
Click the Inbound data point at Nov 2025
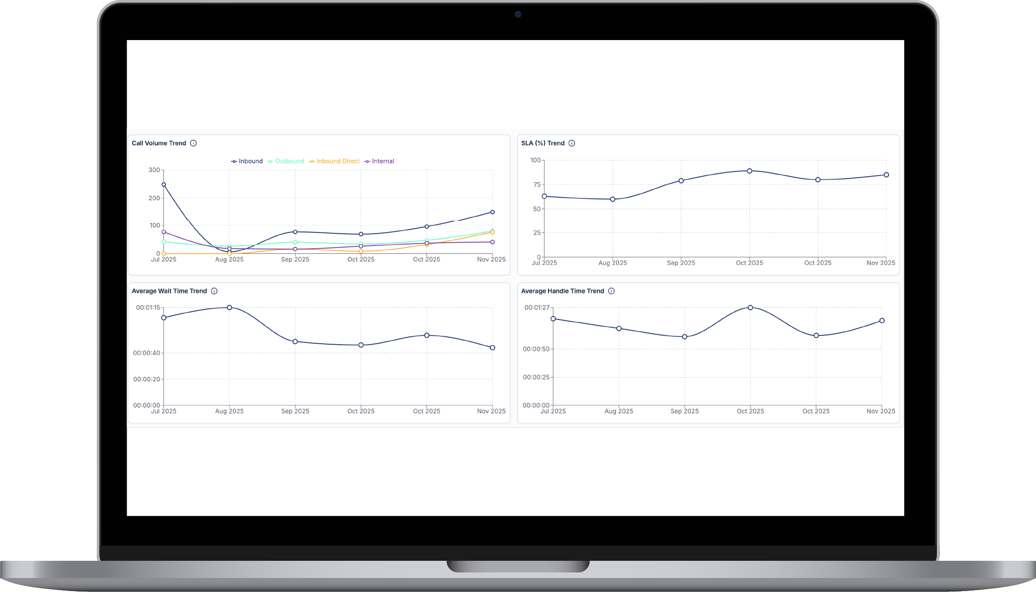click(x=492, y=212)
